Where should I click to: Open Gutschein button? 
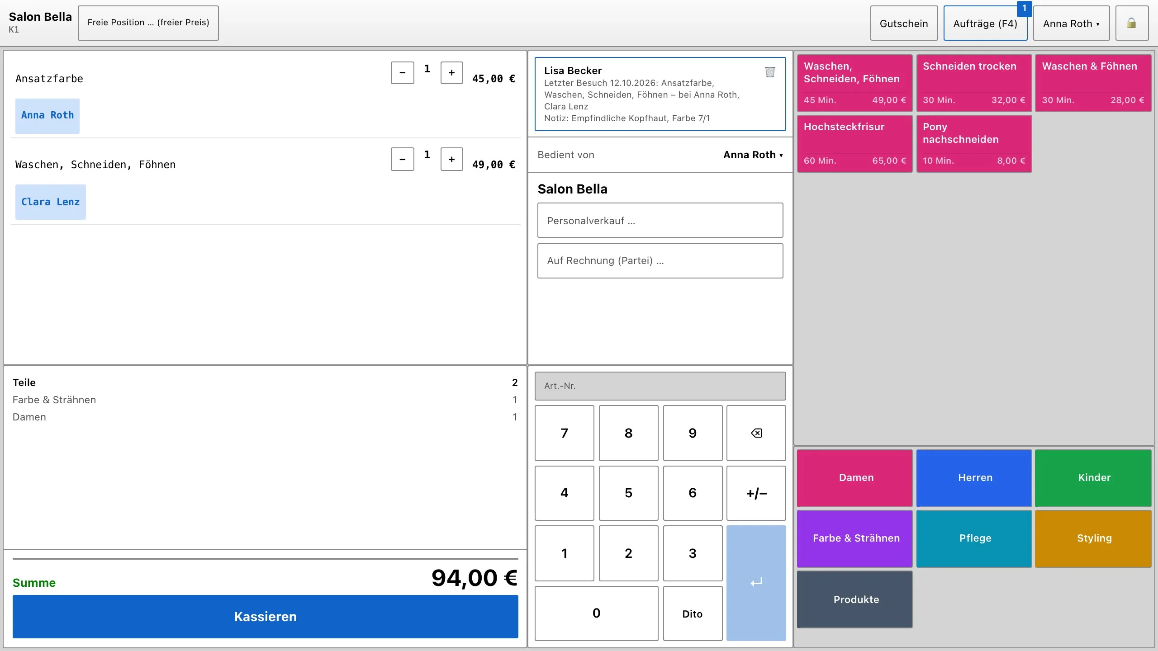point(904,23)
